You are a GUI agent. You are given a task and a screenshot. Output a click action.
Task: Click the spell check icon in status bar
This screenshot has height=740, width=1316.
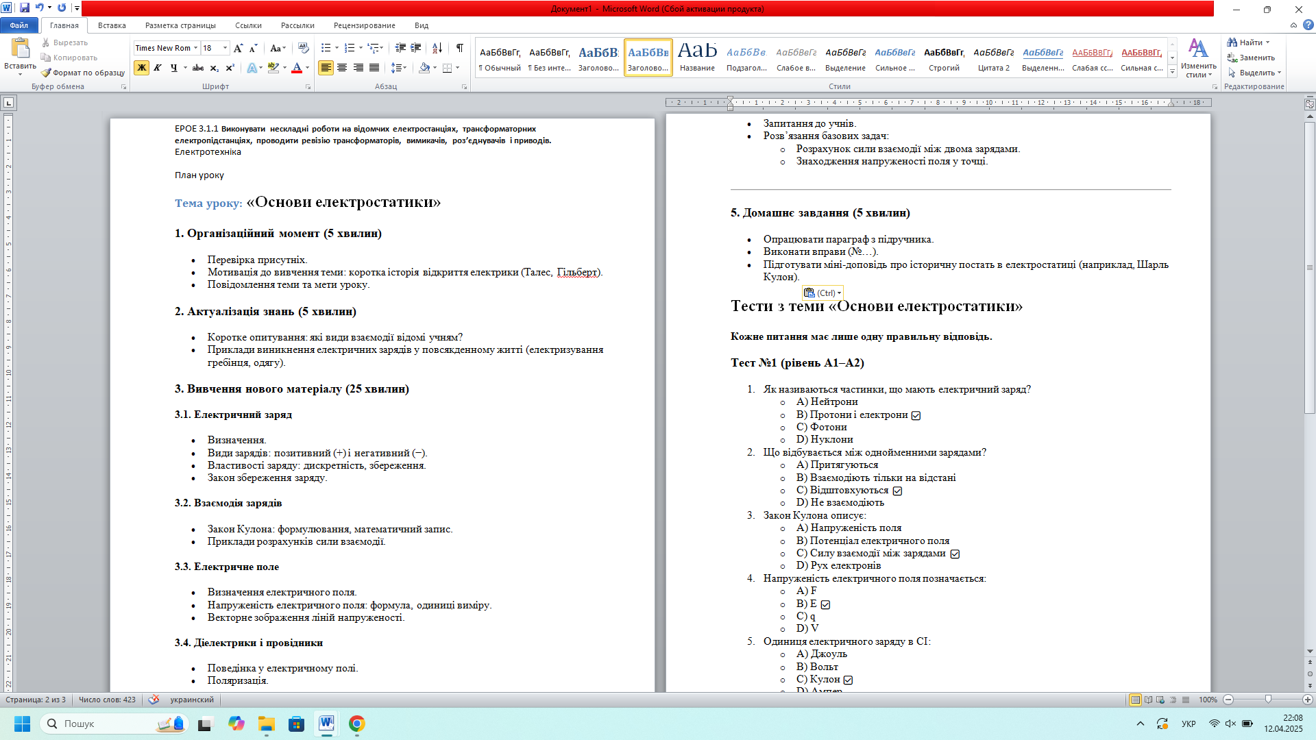coord(154,700)
